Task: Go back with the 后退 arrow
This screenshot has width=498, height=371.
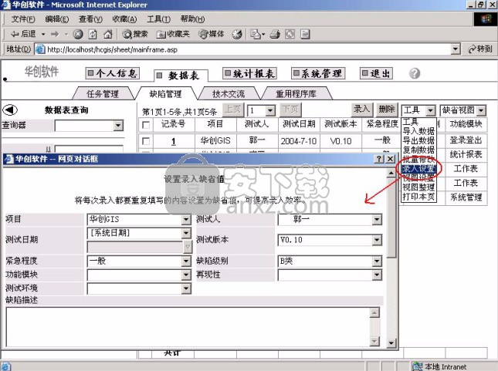Action: 23,34
